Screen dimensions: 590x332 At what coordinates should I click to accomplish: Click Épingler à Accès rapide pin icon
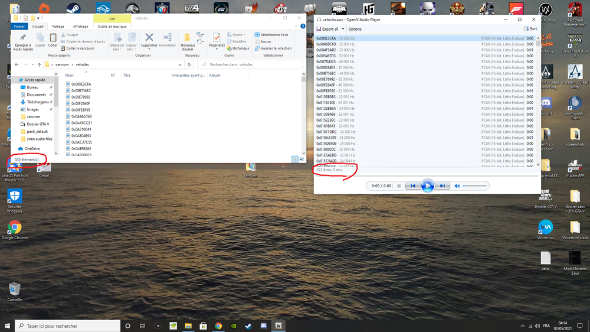22,40
